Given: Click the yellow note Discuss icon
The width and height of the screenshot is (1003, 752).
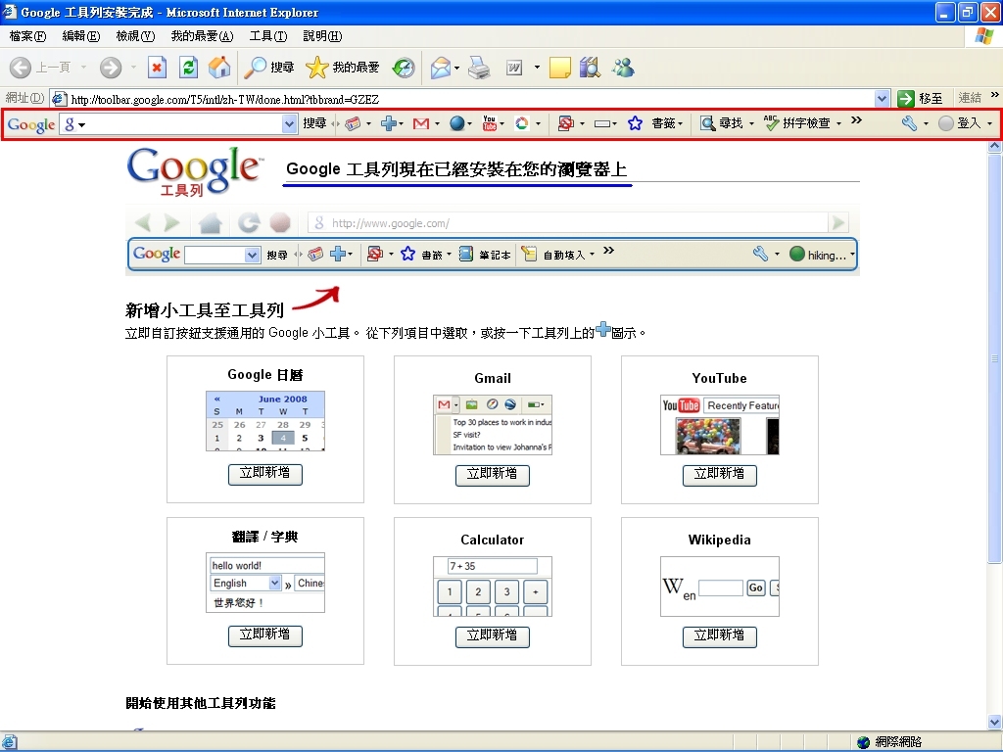Looking at the screenshot, I should 559,68.
